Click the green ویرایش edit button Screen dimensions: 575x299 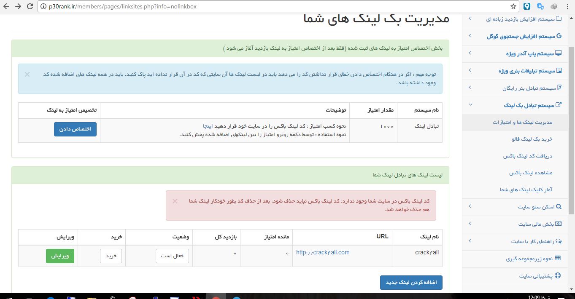coord(60,256)
